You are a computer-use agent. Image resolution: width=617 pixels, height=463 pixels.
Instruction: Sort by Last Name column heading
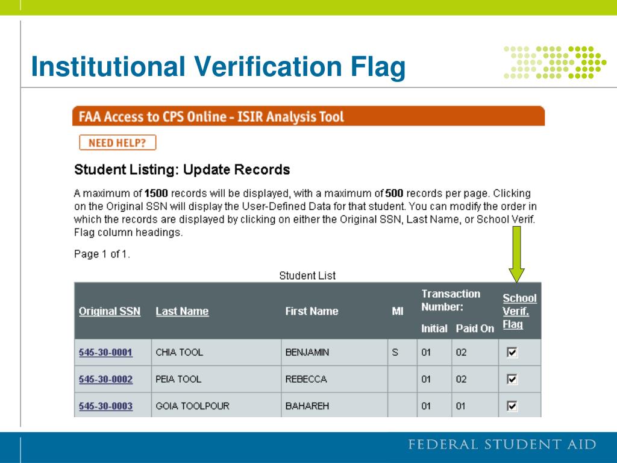coord(182,311)
